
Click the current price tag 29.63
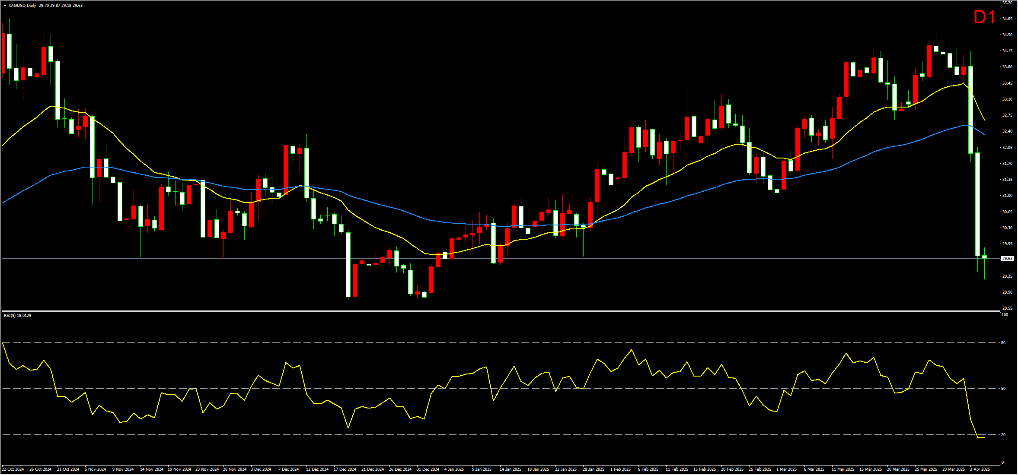[x=1007, y=259]
